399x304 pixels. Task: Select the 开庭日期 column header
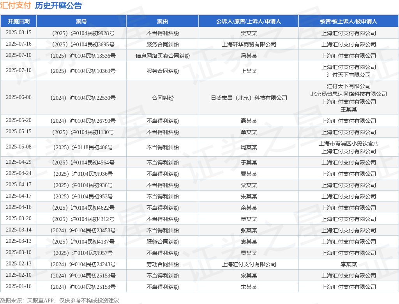tap(19, 21)
